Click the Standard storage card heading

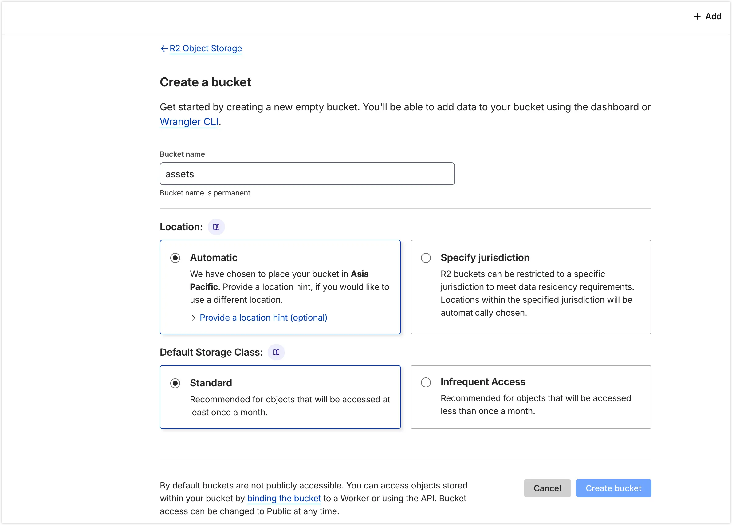click(x=211, y=383)
